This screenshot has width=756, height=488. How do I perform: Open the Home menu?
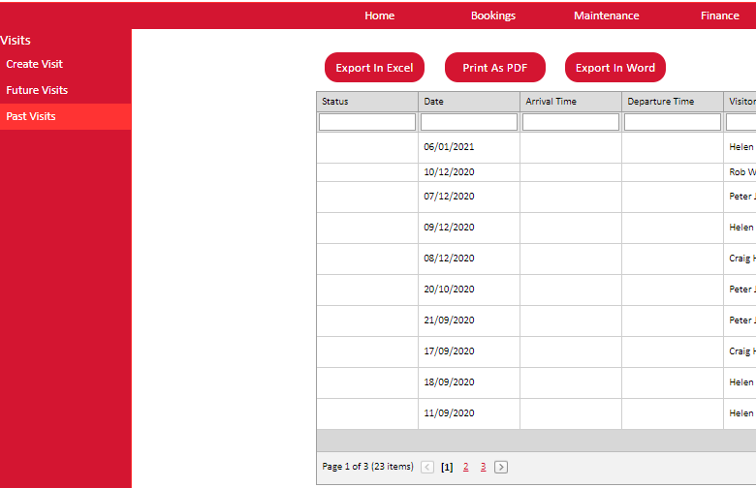pos(379,15)
